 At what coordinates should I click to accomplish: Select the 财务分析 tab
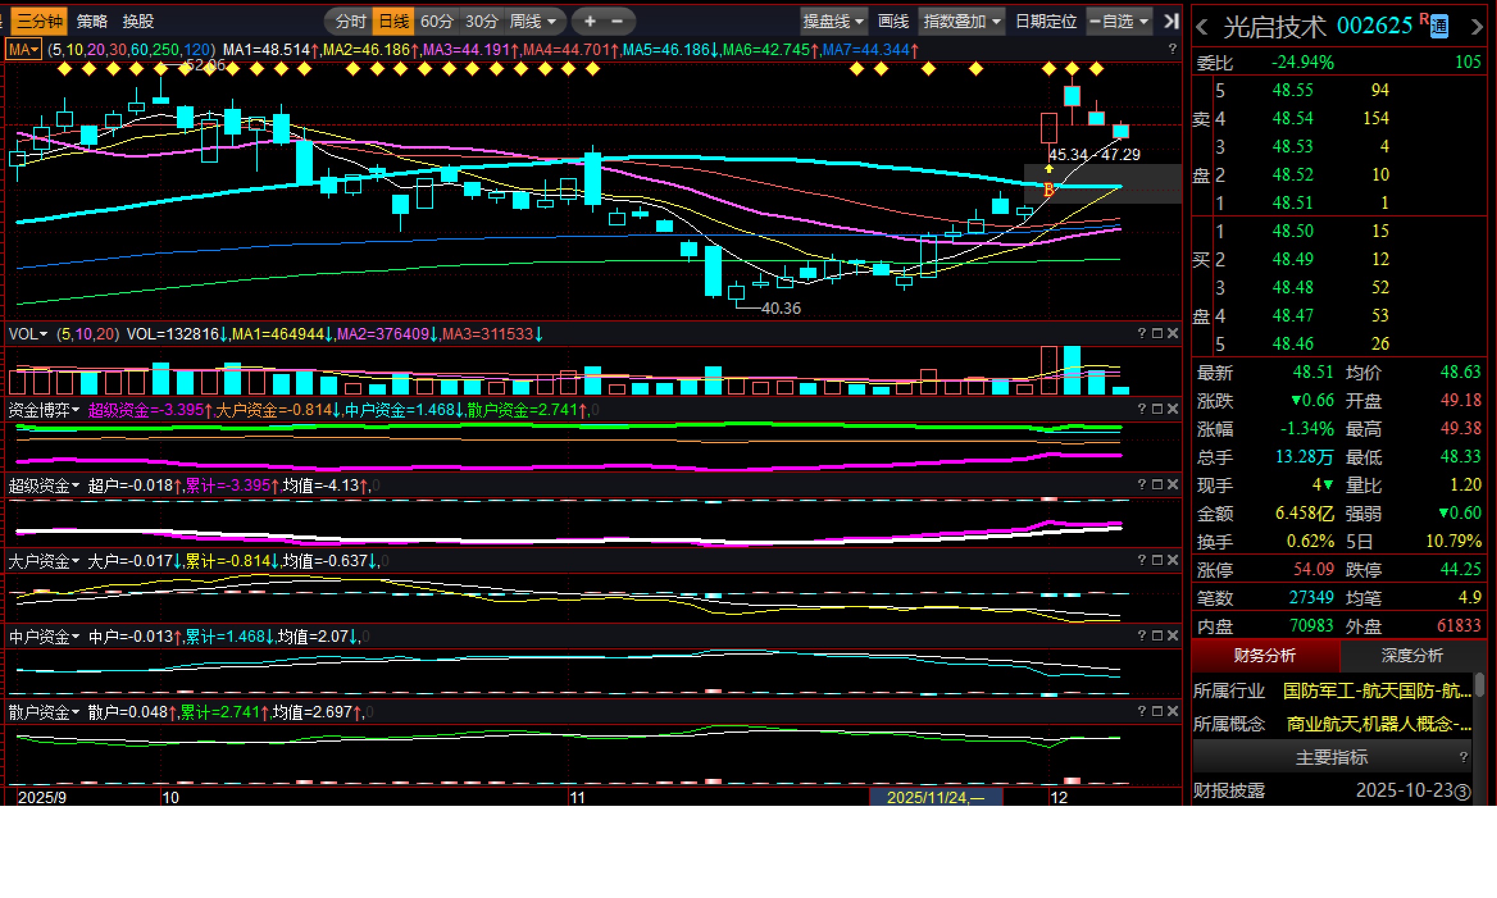[1264, 655]
